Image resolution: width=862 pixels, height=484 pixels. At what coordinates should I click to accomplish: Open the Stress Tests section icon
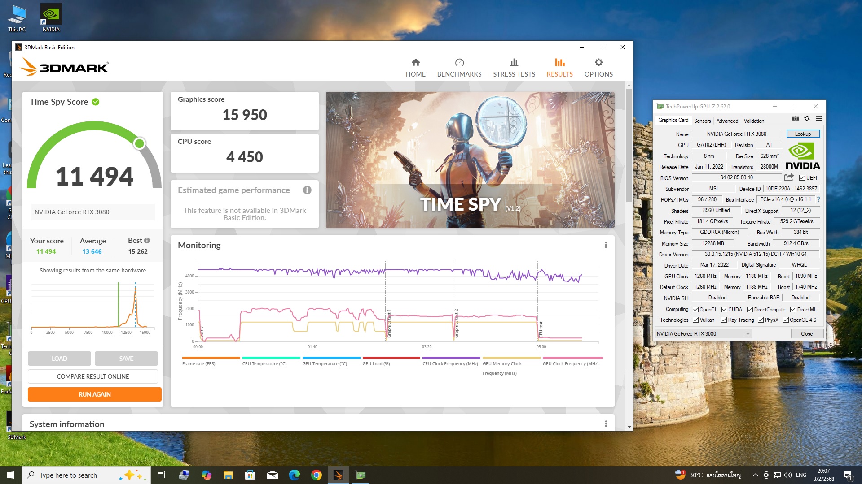coord(514,63)
